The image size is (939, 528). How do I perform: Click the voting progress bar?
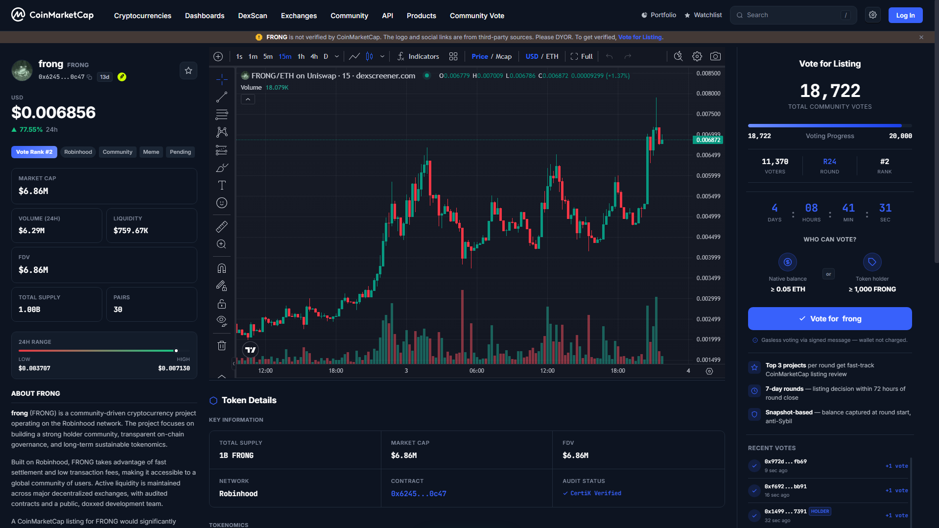(x=830, y=126)
